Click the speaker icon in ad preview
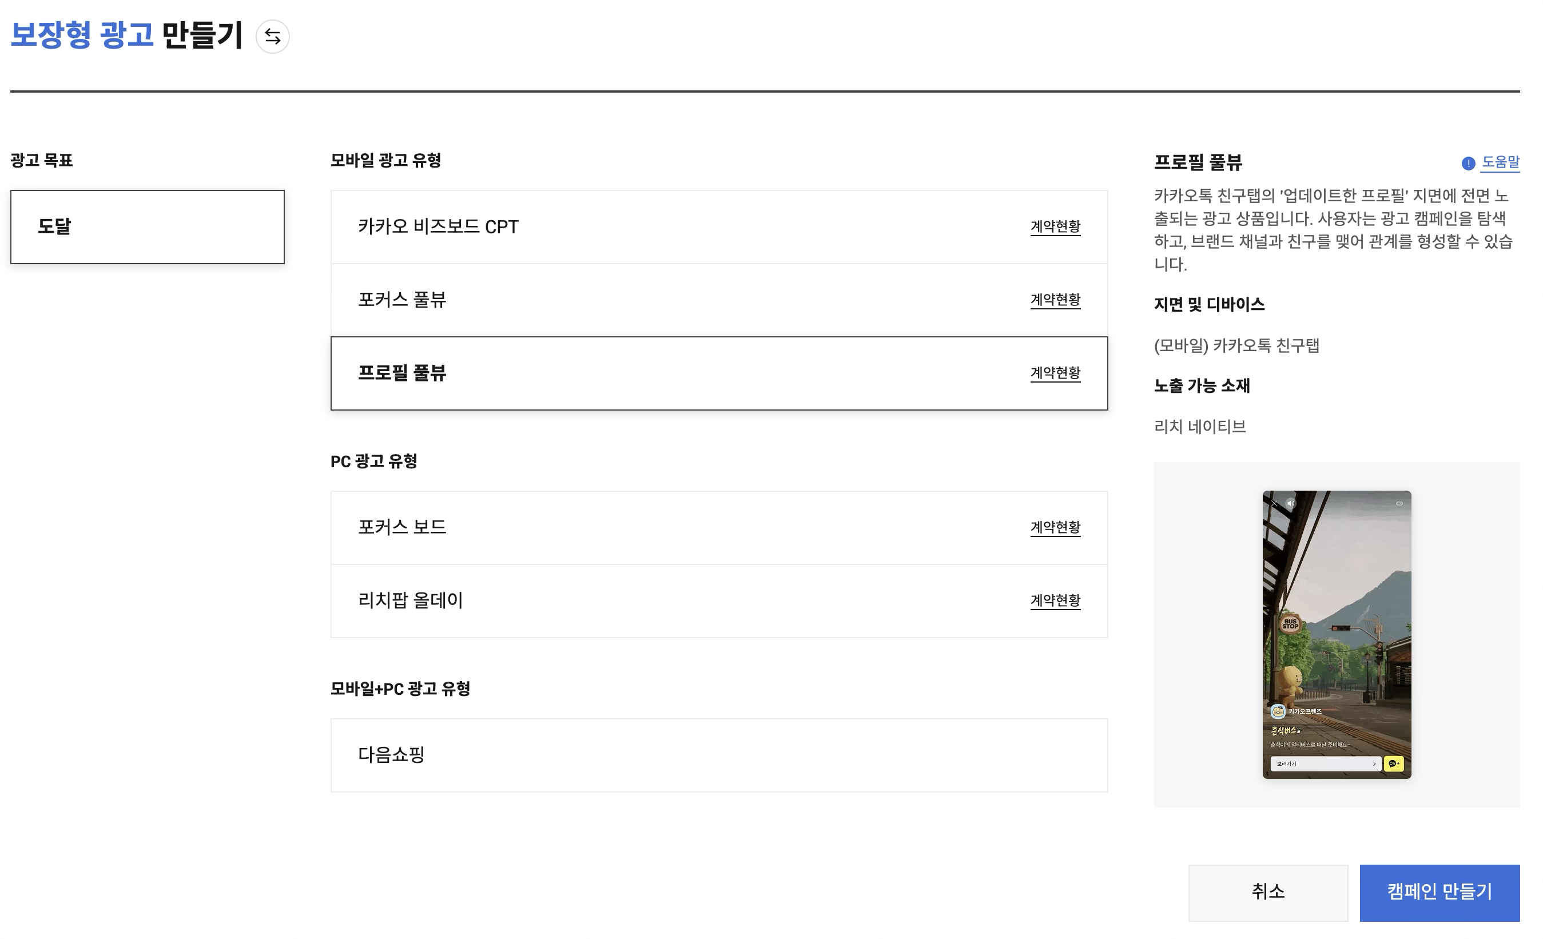Viewport: 1543px width, 939px height. click(x=1291, y=504)
